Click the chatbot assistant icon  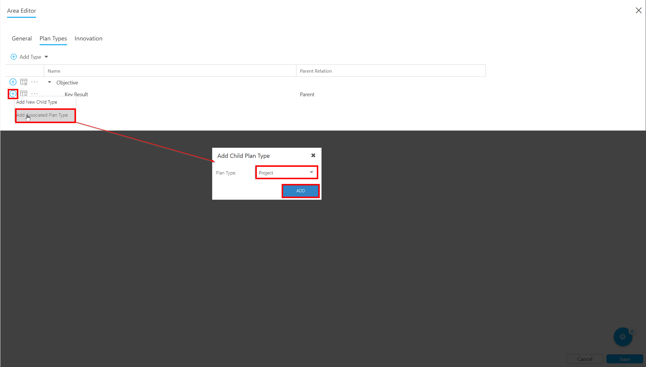pyautogui.click(x=623, y=337)
